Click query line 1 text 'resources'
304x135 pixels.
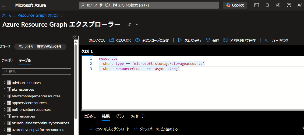[x=108, y=59]
